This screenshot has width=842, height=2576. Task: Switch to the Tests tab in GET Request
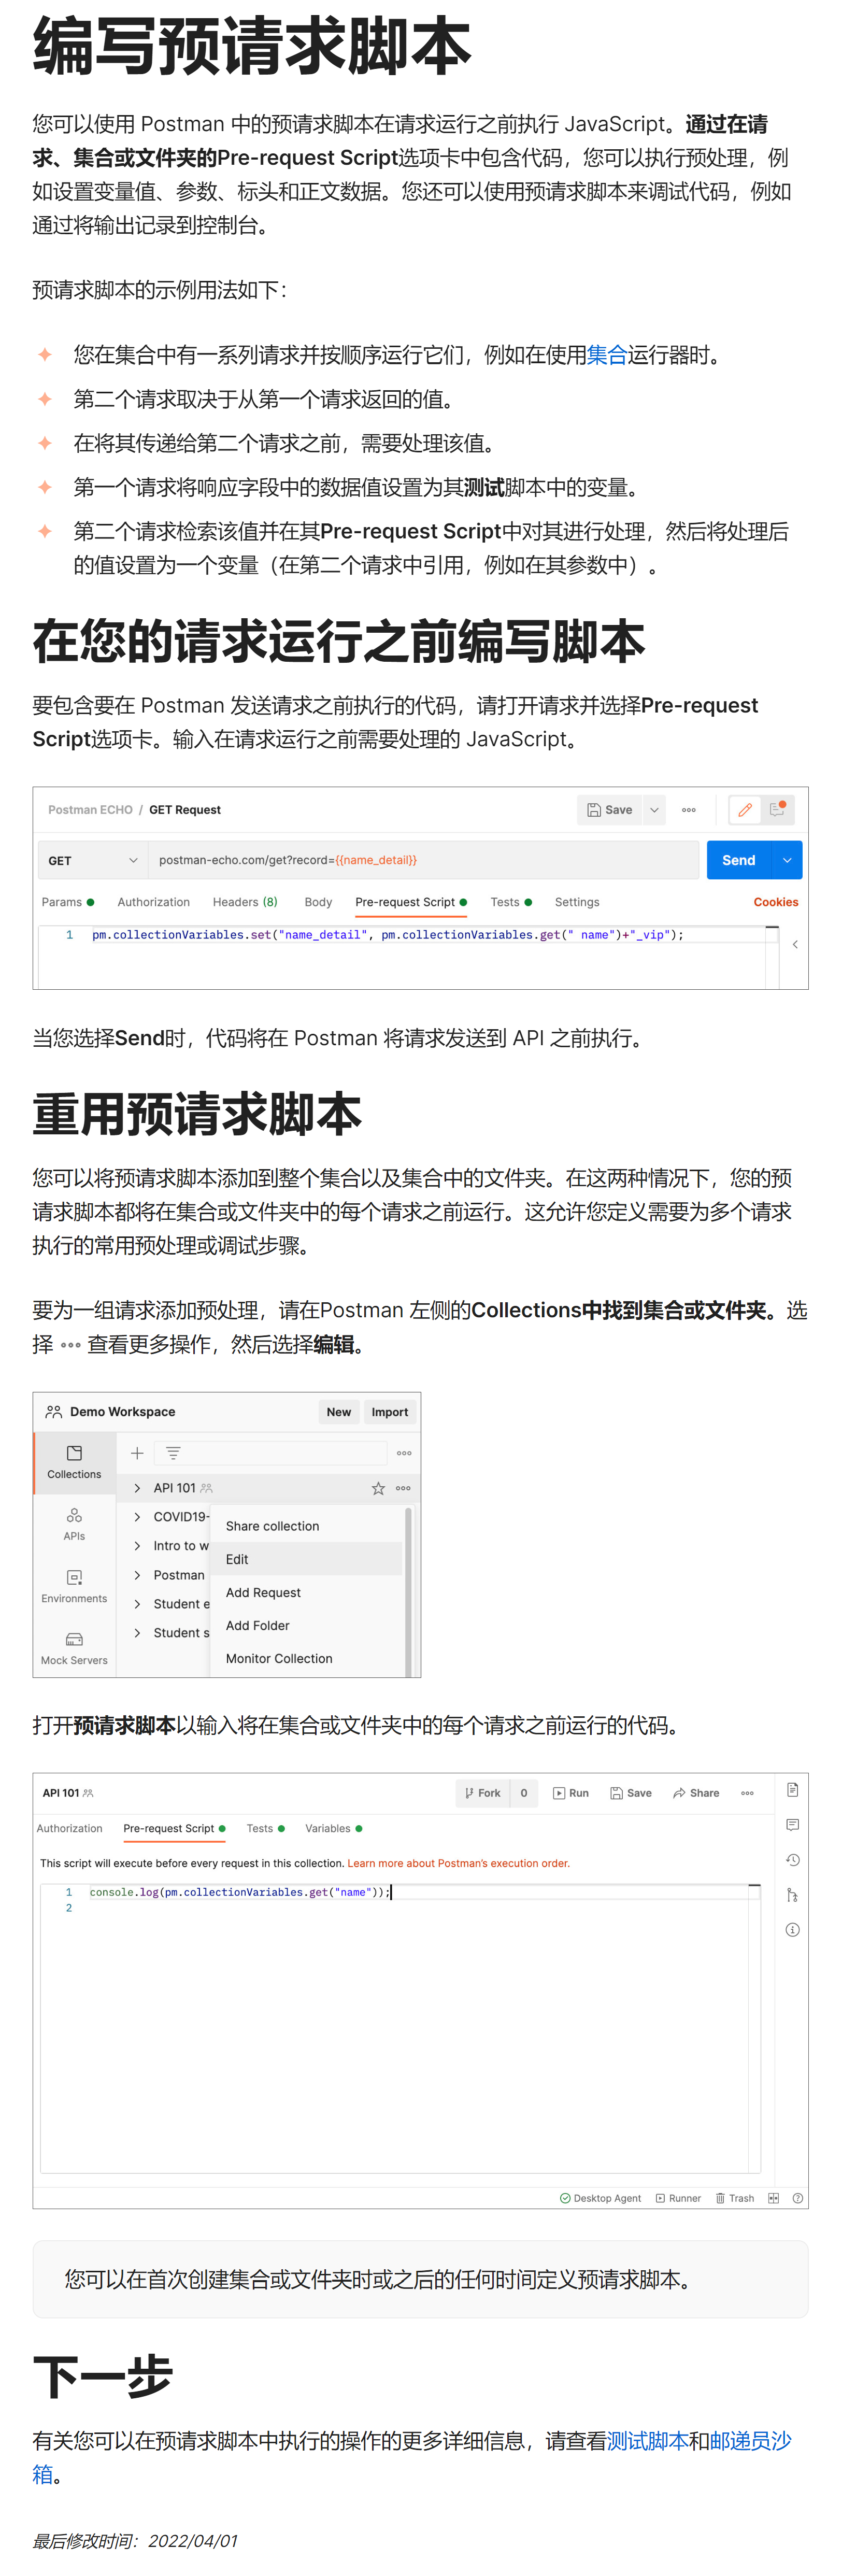(511, 902)
